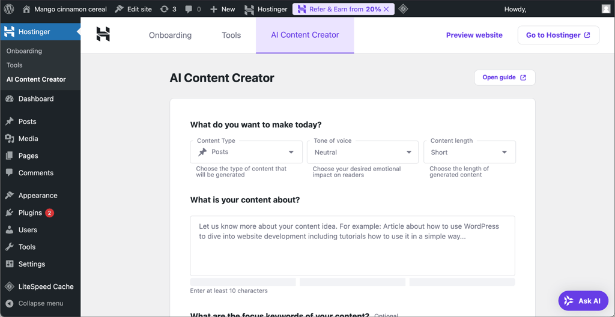Click the content description text area
Viewport: 615px width, 317px height.
click(353, 246)
